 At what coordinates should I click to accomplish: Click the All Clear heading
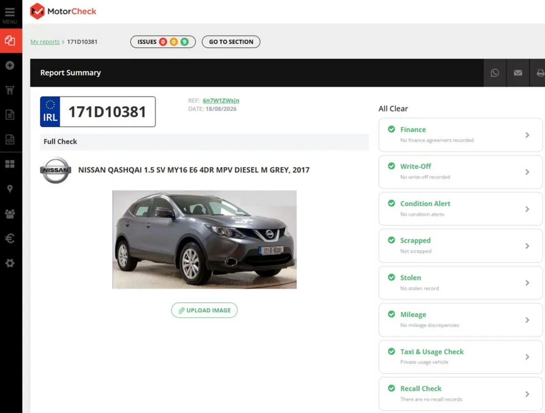click(393, 109)
